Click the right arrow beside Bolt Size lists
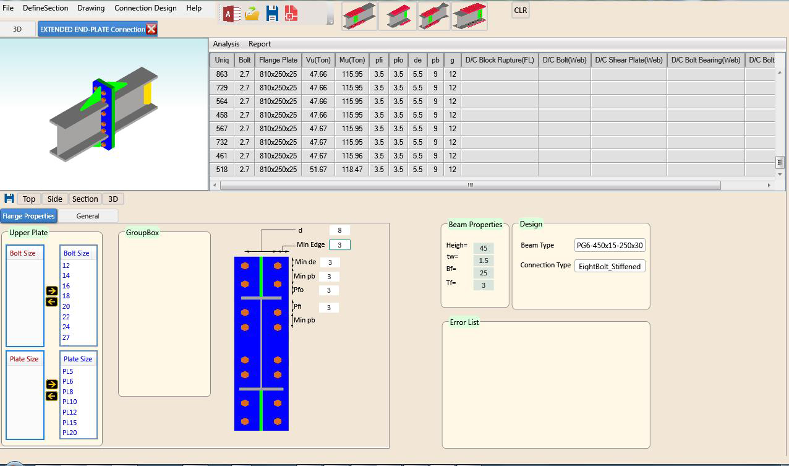This screenshot has height=466, width=789. [52, 291]
